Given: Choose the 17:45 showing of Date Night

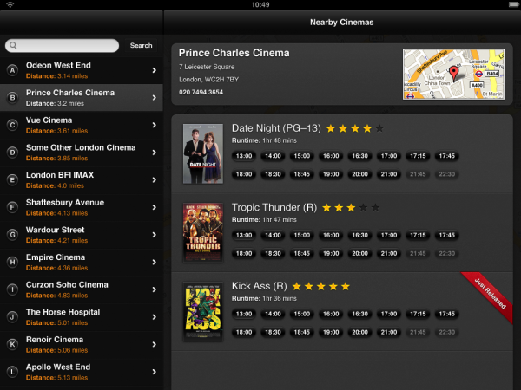Looking at the screenshot, I should point(447,156).
